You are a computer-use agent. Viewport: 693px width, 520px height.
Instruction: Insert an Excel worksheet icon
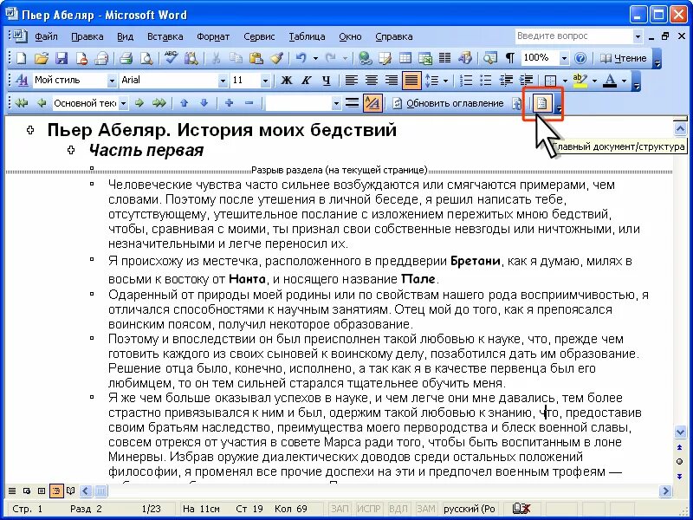coord(425,58)
